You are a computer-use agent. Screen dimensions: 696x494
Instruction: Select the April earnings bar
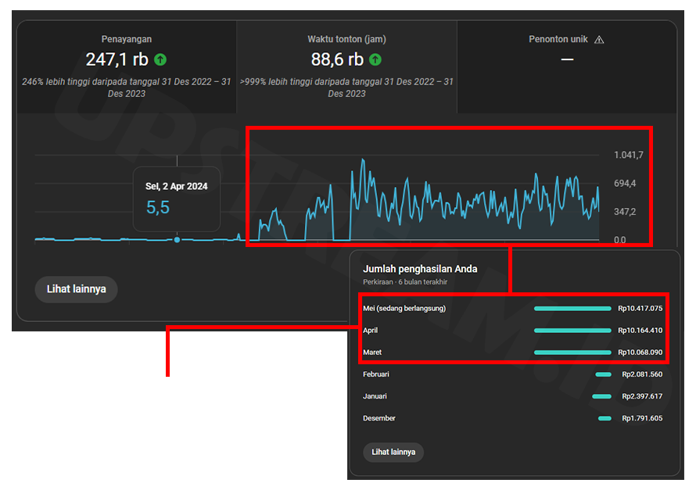point(572,331)
